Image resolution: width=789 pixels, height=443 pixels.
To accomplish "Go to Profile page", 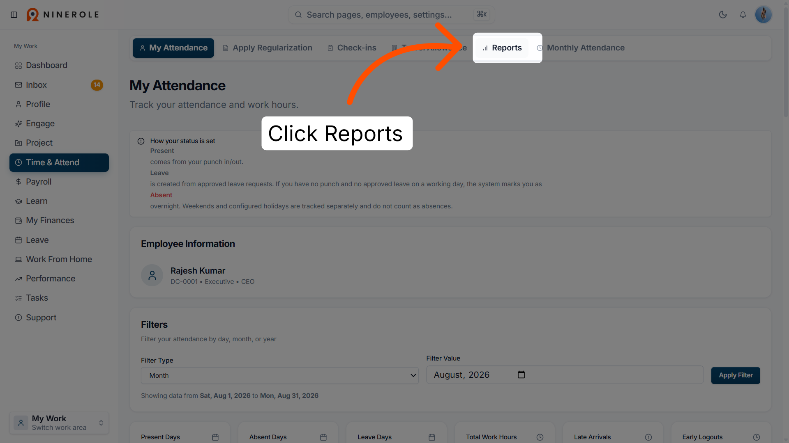I will point(59,104).
